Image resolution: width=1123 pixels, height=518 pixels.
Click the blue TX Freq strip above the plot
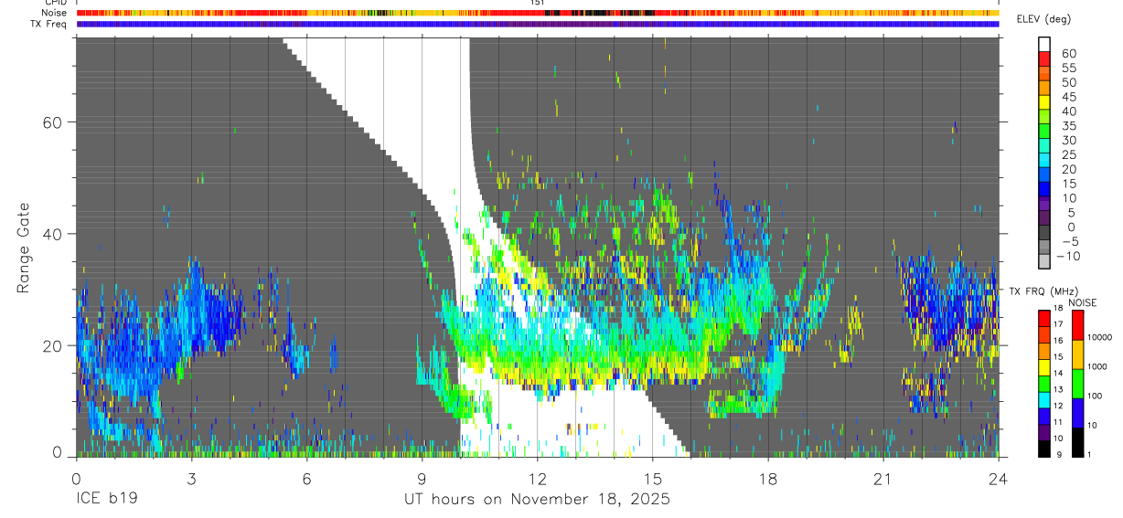click(538, 24)
